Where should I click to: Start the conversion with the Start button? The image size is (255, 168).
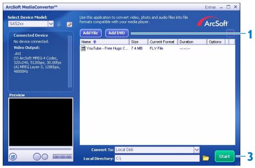(x=225, y=156)
